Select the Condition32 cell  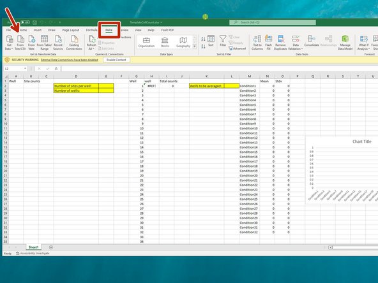pos(249,232)
